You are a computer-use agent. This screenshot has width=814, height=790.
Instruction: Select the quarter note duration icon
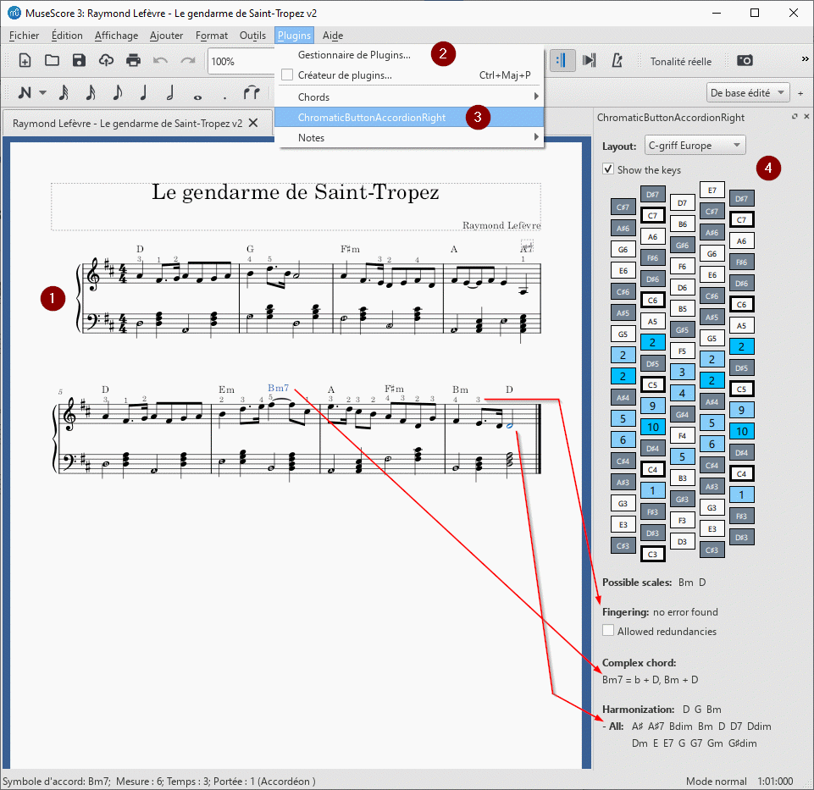tap(144, 93)
